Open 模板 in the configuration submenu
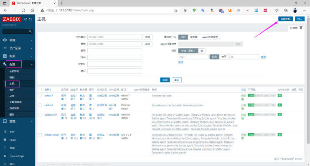The width and height of the screenshot is (310, 166). point(12,77)
